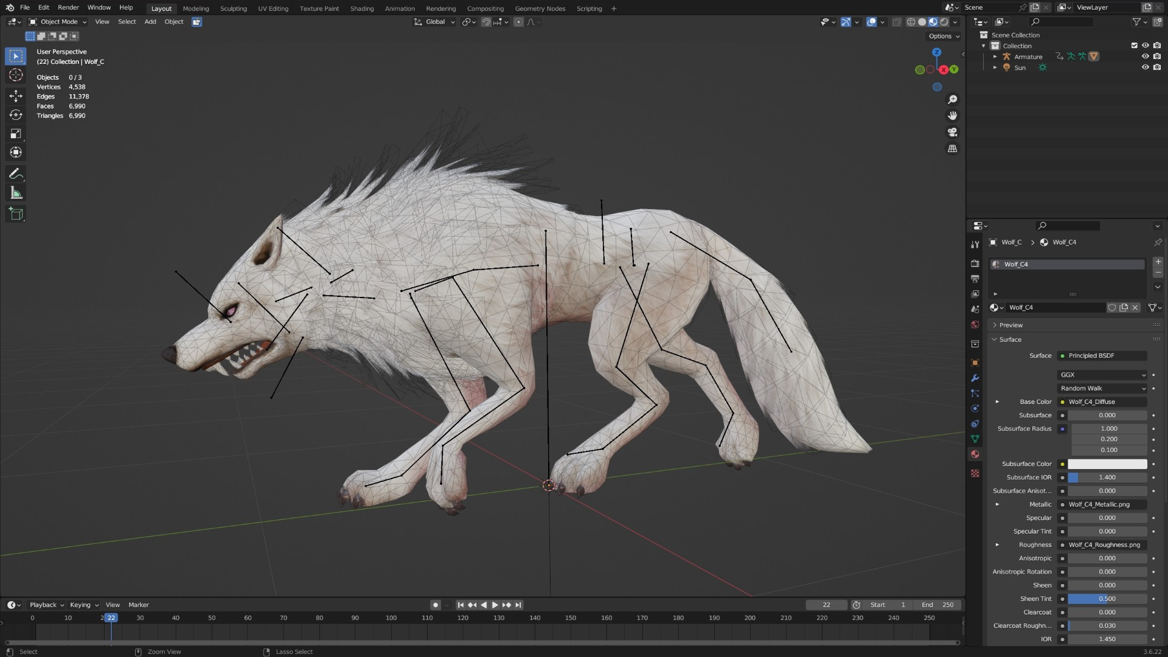Screen dimensions: 1168x657
Task: Toggle auto keying record button
Action: (x=435, y=605)
